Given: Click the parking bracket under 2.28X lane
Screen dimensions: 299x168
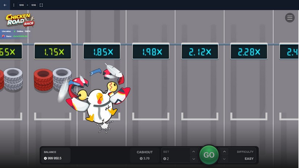Looking at the screenshot, I should tap(249, 116).
